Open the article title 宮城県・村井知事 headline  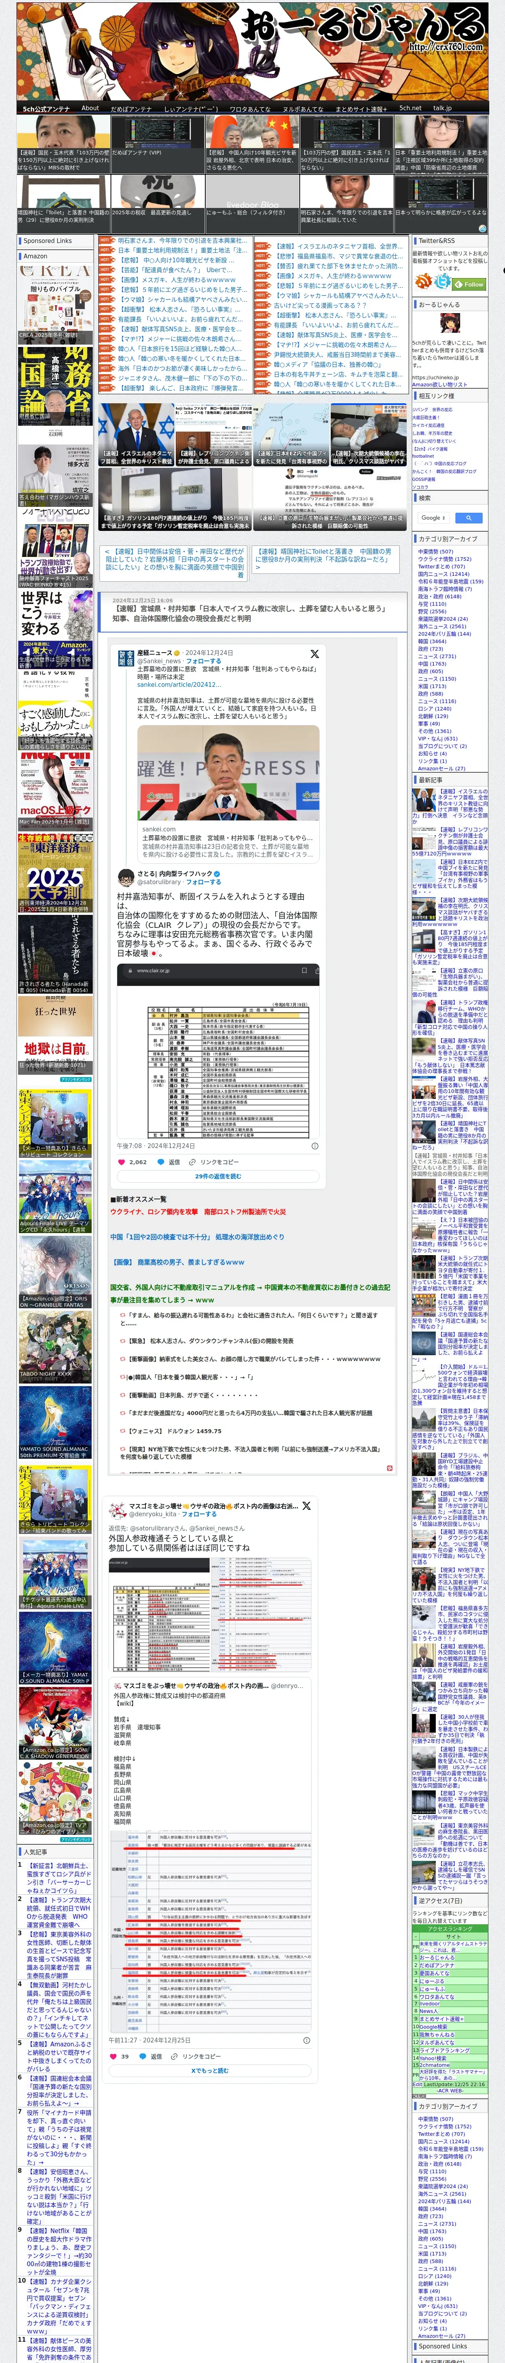pyautogui.click(x=249, y=614)
